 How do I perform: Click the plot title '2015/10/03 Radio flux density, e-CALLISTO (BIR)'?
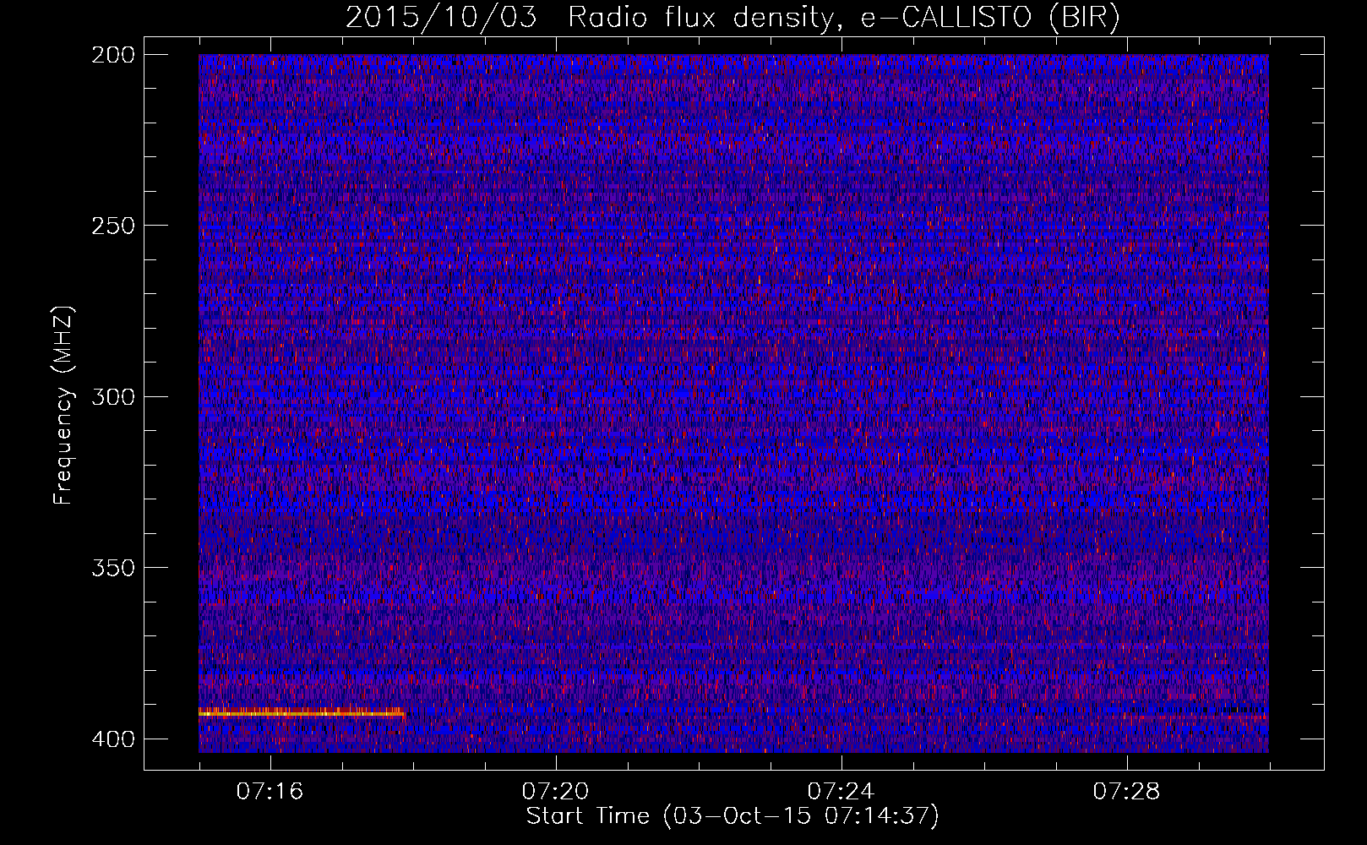[x=733, y=18]
